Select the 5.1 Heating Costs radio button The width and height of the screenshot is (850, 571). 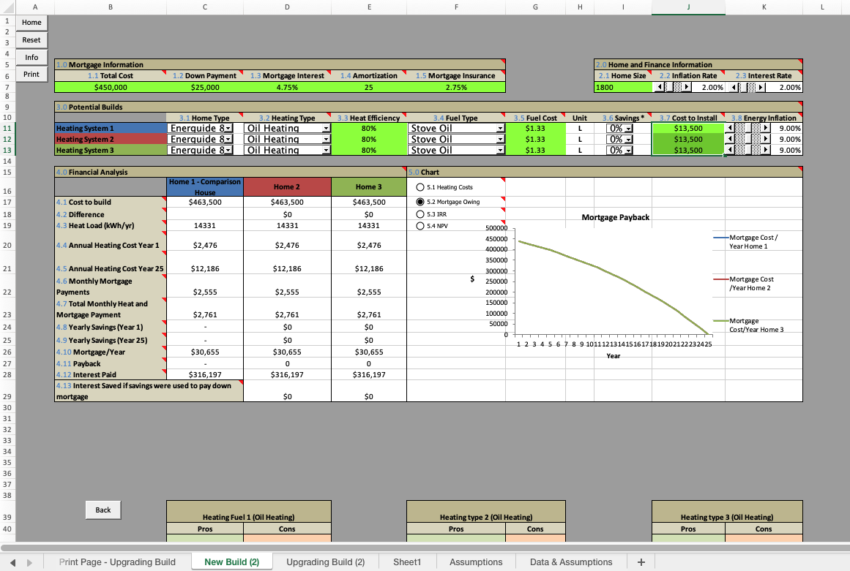420,187
